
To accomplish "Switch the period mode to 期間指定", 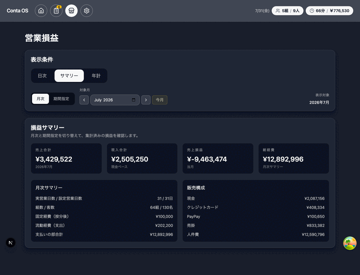I will 61,99.
